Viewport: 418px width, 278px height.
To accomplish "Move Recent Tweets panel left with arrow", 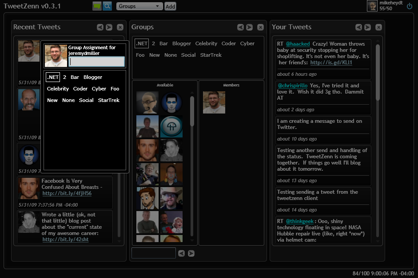I will (100, 27).
